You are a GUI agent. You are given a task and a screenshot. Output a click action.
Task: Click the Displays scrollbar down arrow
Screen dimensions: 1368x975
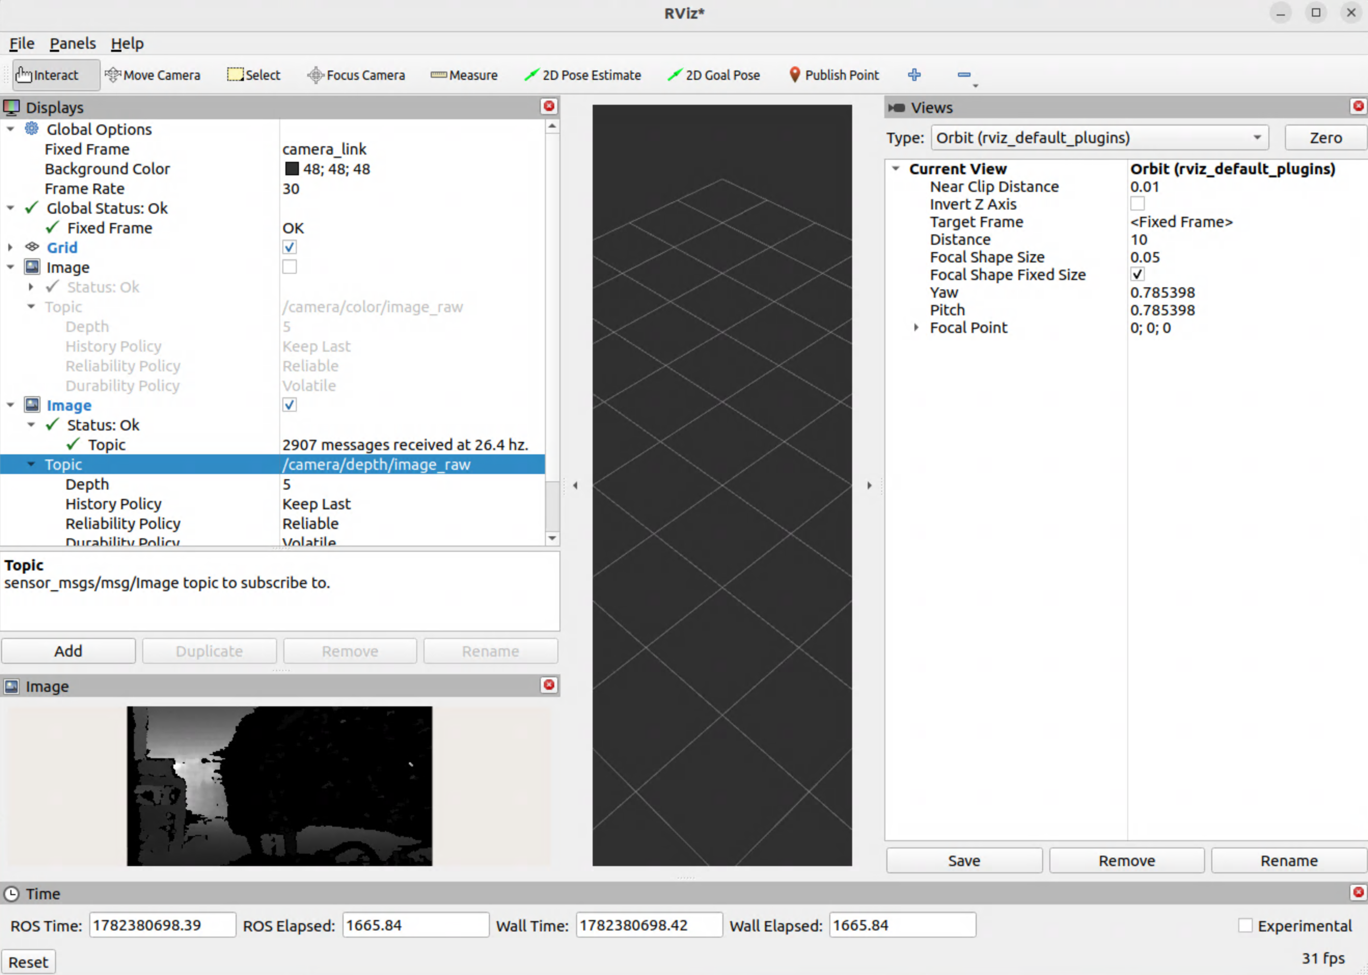[552, 538]
